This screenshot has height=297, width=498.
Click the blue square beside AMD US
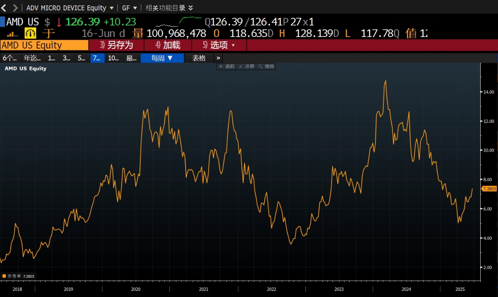tap(2, 22)
